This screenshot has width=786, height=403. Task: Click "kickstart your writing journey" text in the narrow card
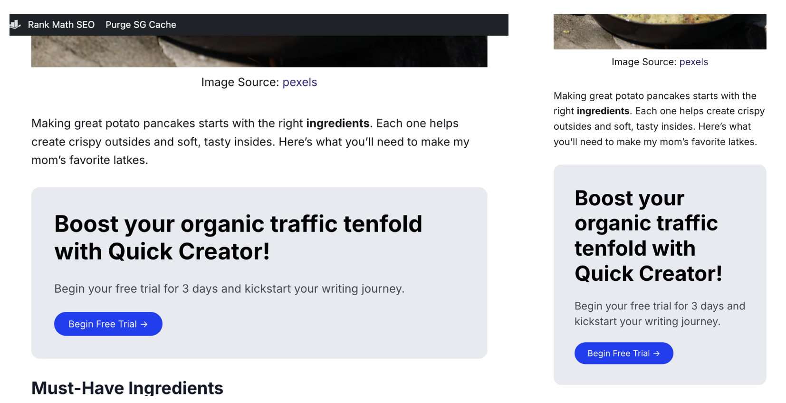tap(647, 322)
